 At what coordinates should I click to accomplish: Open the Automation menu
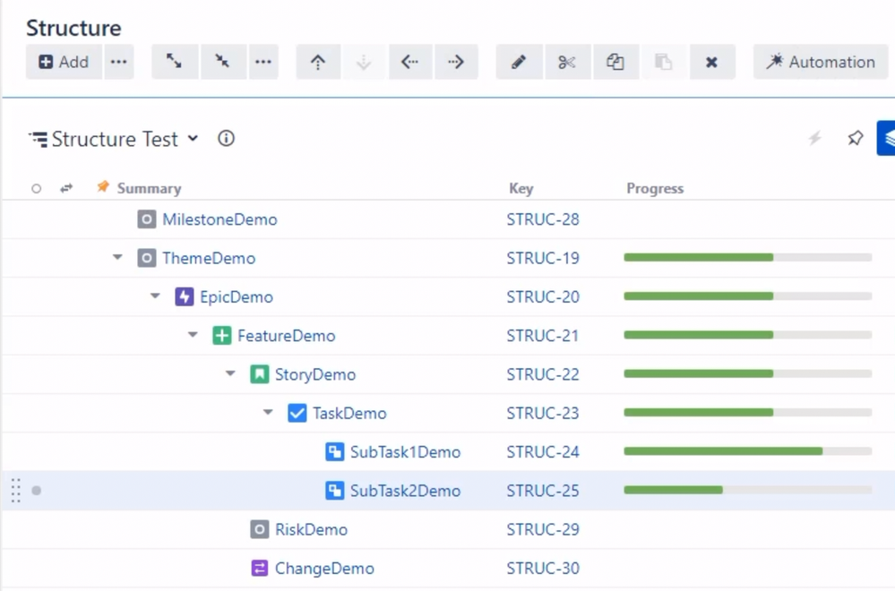click(821, 62)
